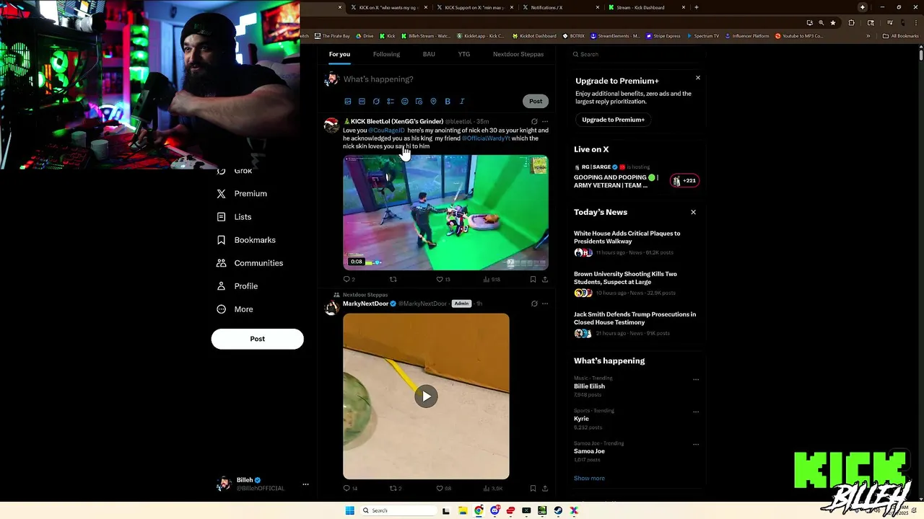Open options for Samoa Joe trend

click(x=696, y=445)
